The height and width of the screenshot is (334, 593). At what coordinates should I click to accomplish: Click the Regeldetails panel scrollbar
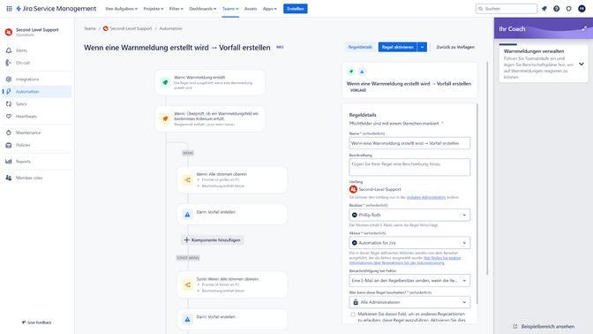[477, 204]
